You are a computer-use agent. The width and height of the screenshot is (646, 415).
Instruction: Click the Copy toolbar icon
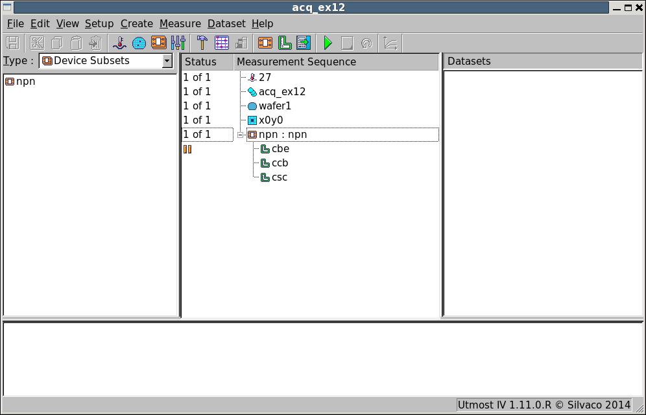point(57,43)
